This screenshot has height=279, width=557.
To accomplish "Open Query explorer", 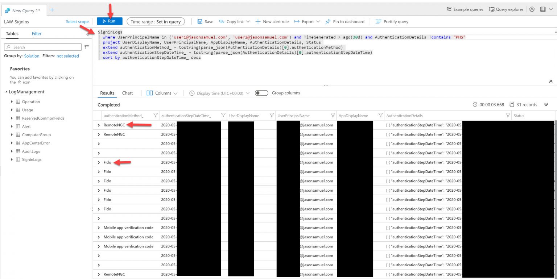I will pos(506,9).
